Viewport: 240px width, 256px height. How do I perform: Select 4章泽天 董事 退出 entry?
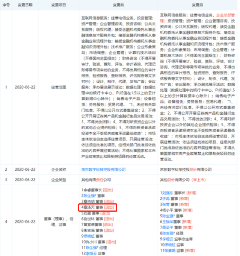(98, 208)
